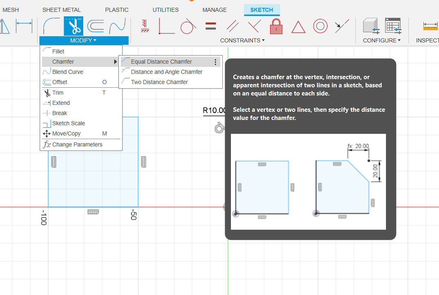Select Two Distance Chamfer

coord(171,82)
